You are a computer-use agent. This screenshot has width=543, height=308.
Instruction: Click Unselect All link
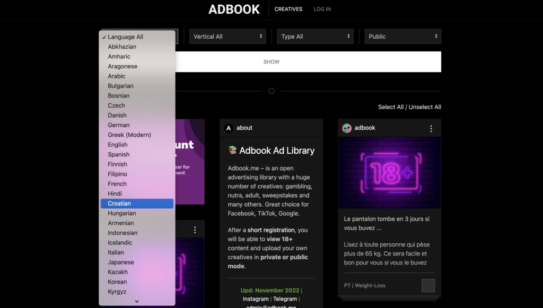pyautogui.click(x=425, y=107)
